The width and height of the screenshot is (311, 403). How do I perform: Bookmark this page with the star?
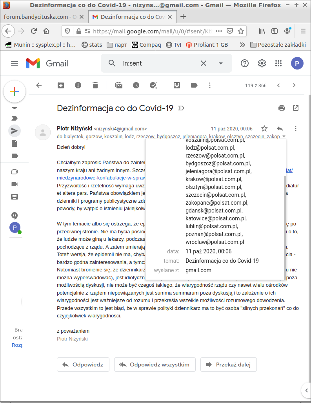click(241, 31)
